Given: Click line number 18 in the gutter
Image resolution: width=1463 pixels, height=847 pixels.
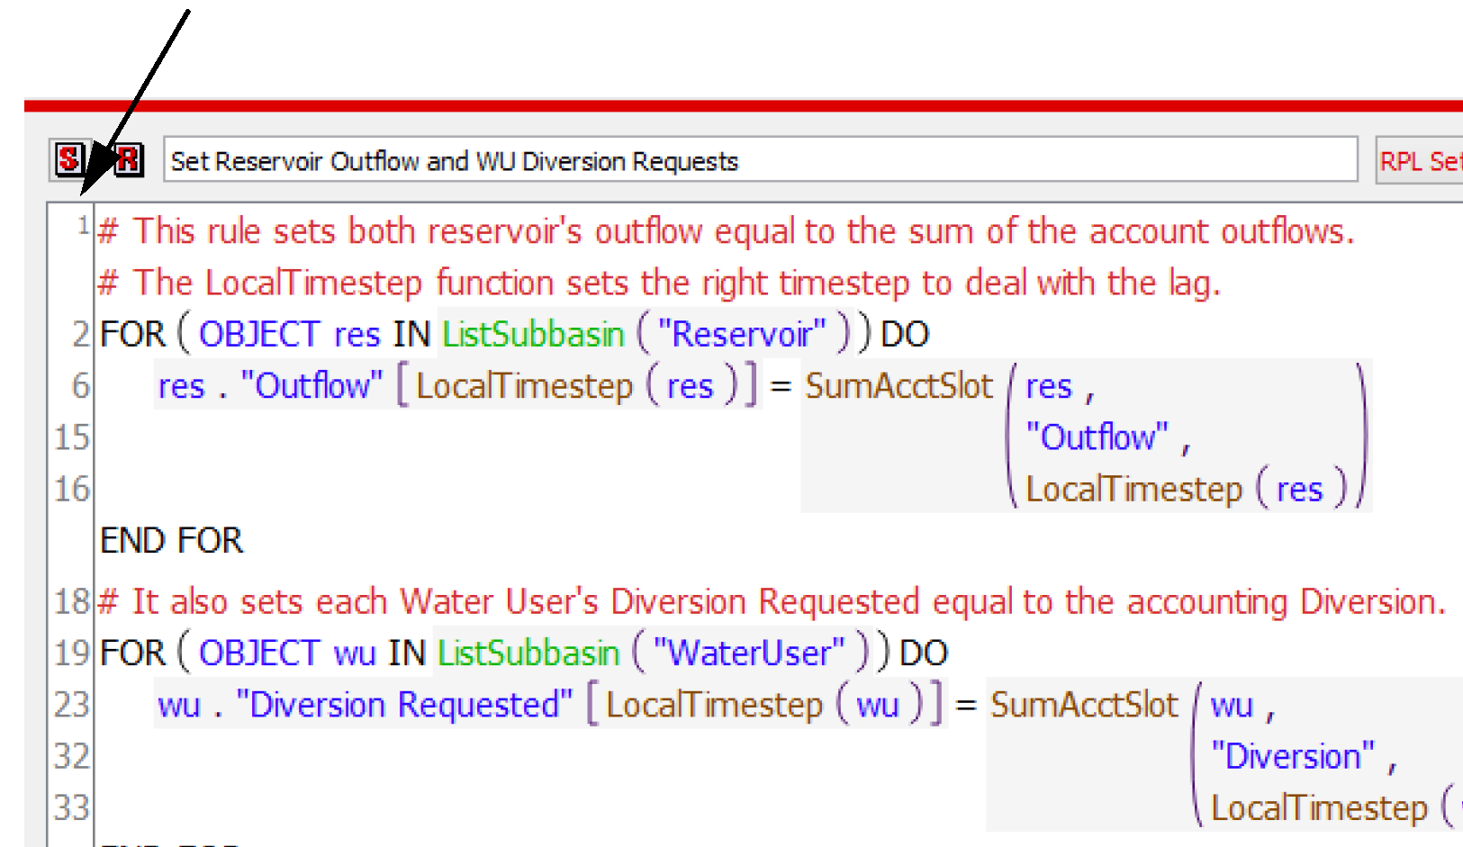Looking at the screenshot, I should [x=72, y=601].
